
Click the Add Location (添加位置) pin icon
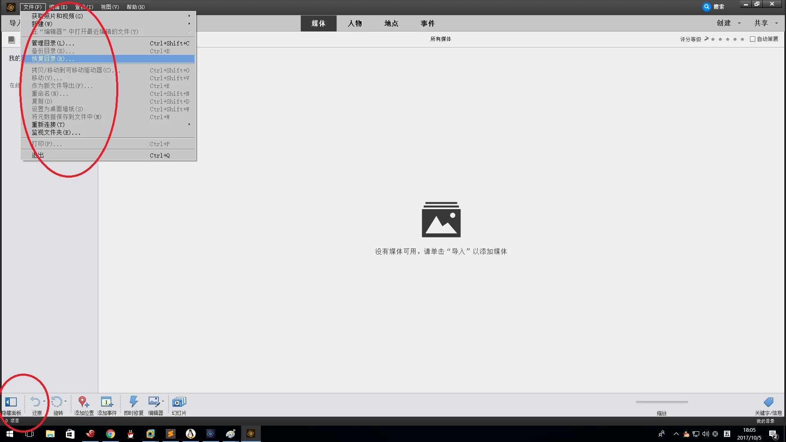[x=83, y=402]
